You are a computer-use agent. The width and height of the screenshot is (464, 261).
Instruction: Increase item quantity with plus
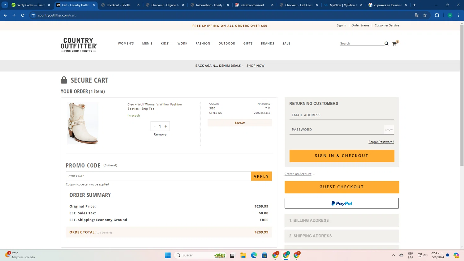[166, 126]
